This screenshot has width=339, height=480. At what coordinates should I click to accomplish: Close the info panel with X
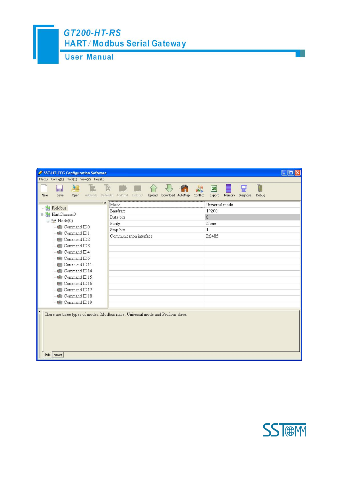point(40,312)
